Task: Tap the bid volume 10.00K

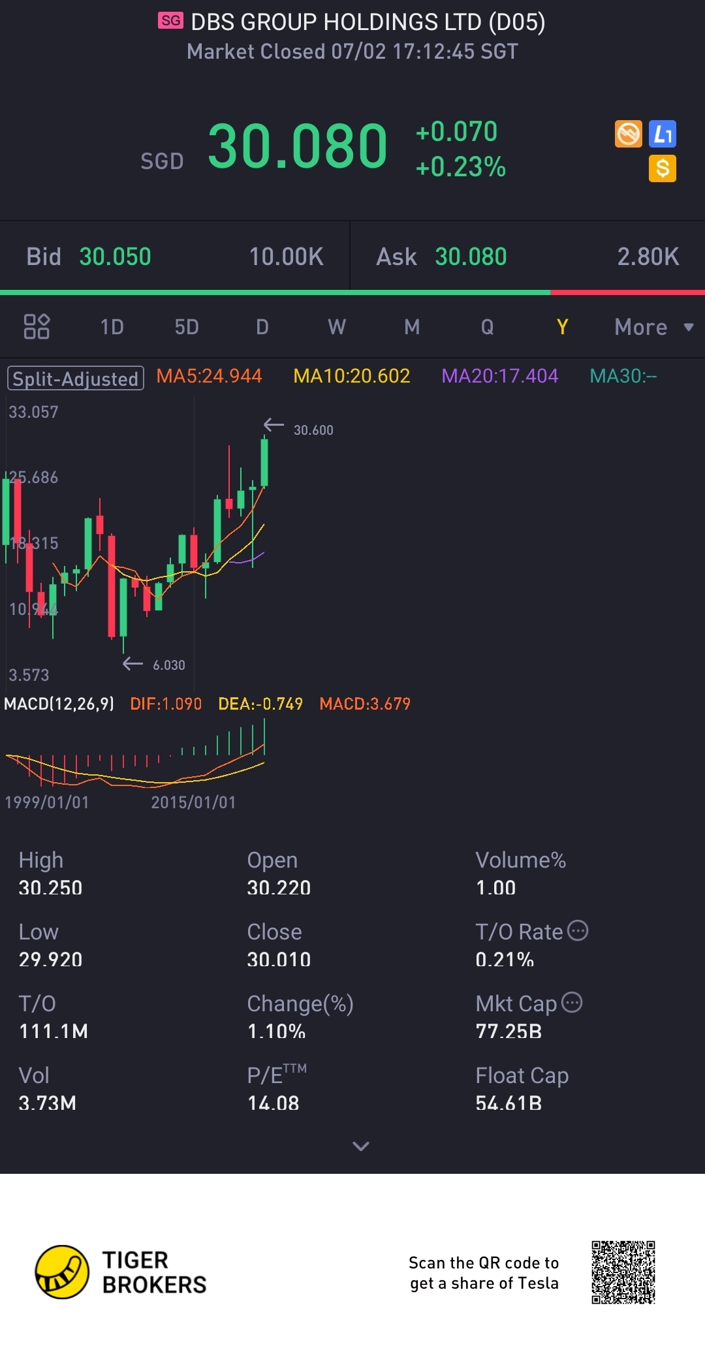Action: (x=287, y=257)
